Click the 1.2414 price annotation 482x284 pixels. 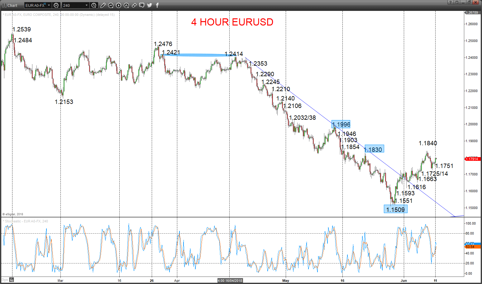[234, 54]
